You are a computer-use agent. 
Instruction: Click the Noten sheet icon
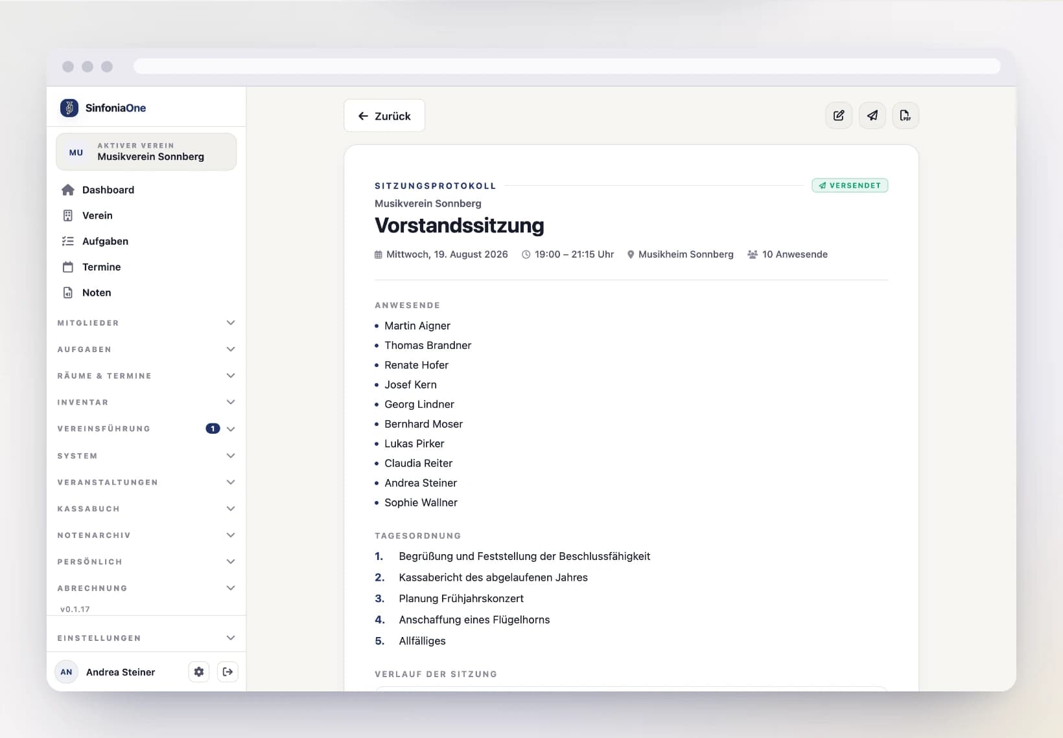[x=68, y=293]
